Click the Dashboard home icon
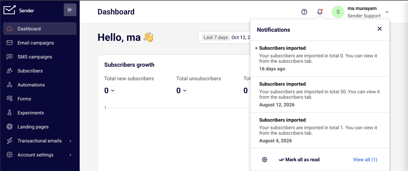This screenshot has width=408, height=171. coord(10,29)
